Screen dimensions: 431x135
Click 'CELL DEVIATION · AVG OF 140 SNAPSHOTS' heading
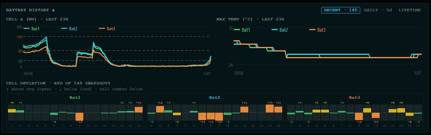pyautogui.click(x=58, y=83)
